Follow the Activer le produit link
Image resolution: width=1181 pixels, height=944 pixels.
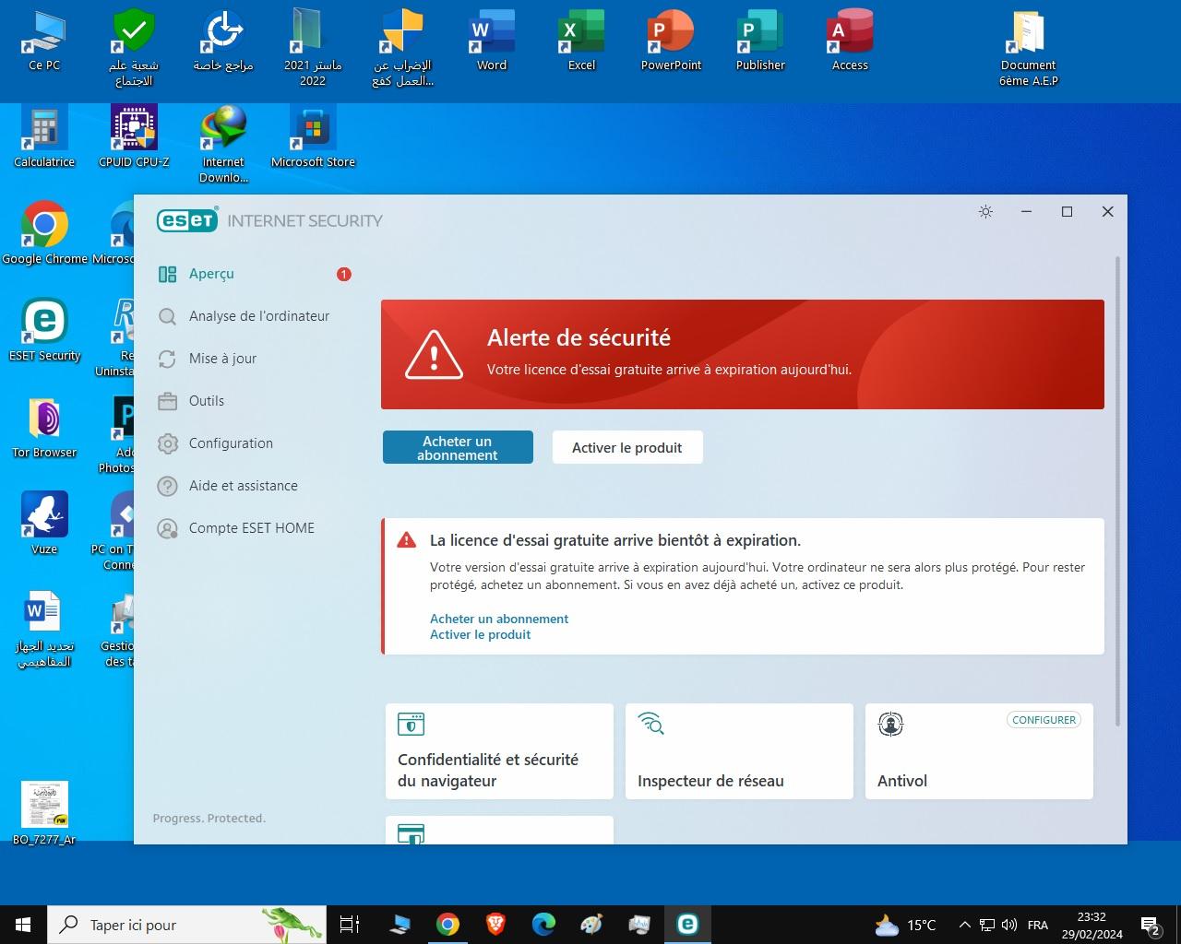481,634
